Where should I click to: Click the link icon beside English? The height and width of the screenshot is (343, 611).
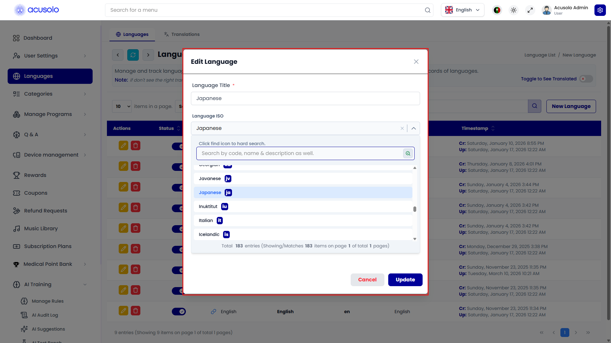214,312
